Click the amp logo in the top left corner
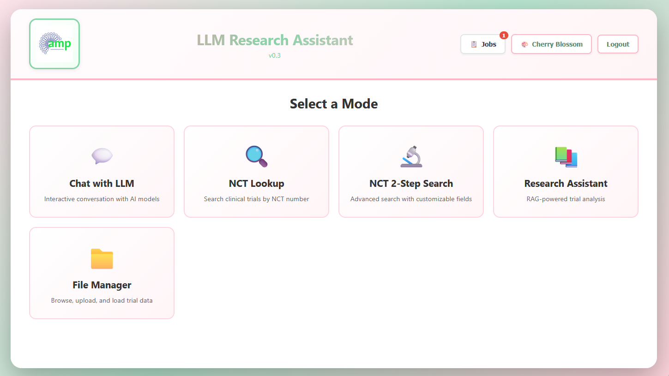Viewport: 669px width, 376px height. 54,43
